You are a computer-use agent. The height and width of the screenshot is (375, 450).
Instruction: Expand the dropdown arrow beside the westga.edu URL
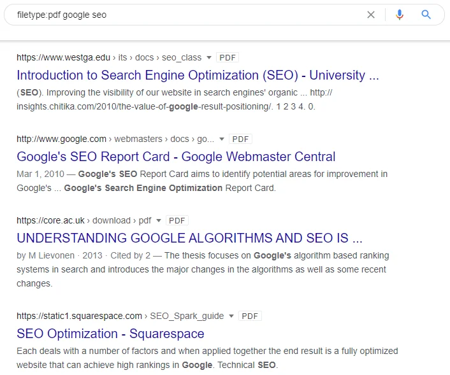[210, 57]
